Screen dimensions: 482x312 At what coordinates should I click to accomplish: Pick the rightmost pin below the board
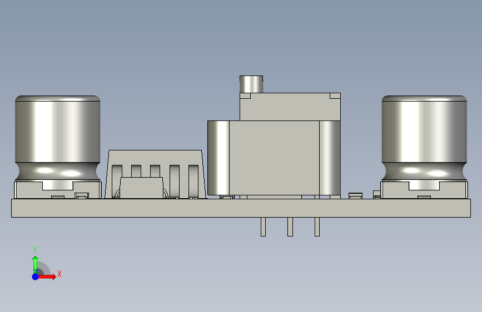317,227
